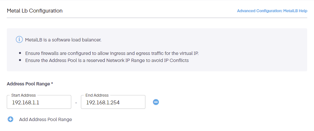Click the Add Address Pool Range text
Image resolution: width=314 pixels, height=131 pixels.
pos(45,119)
